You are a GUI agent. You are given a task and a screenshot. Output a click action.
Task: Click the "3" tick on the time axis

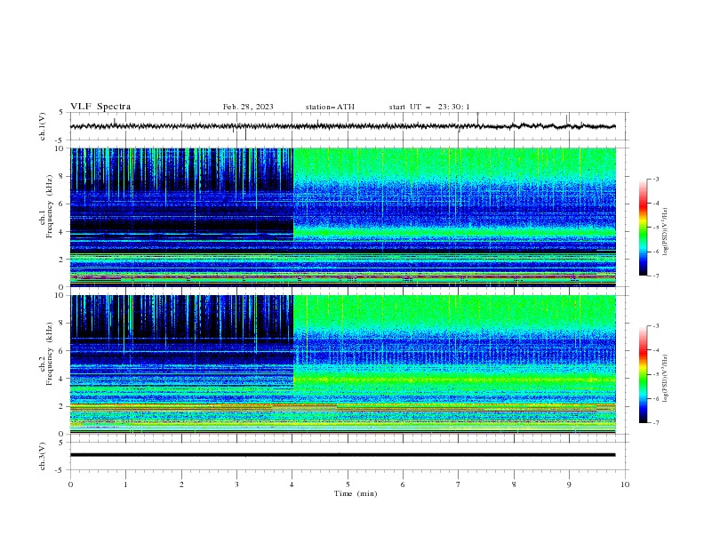pos(236,484)
